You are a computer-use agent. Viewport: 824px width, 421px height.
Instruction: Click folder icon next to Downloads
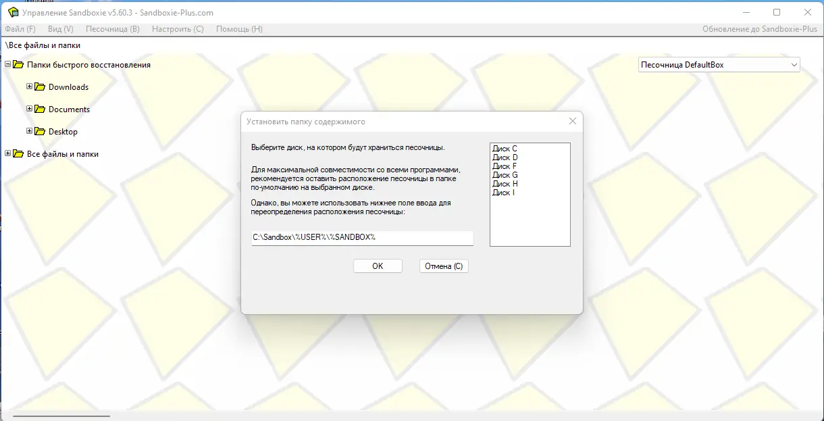coord(40,86)
